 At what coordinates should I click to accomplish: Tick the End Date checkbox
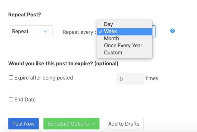(11, 99)
